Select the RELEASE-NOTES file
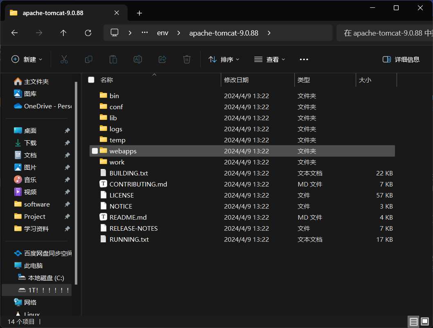Image resolution: width=433 pixels, height=328 pixels. (242, 228)
